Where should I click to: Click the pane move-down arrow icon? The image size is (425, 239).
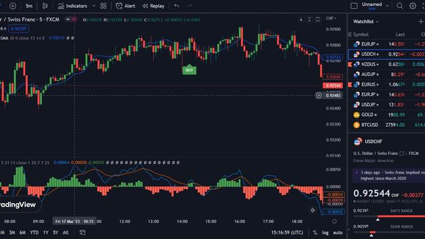pos(301,19)
